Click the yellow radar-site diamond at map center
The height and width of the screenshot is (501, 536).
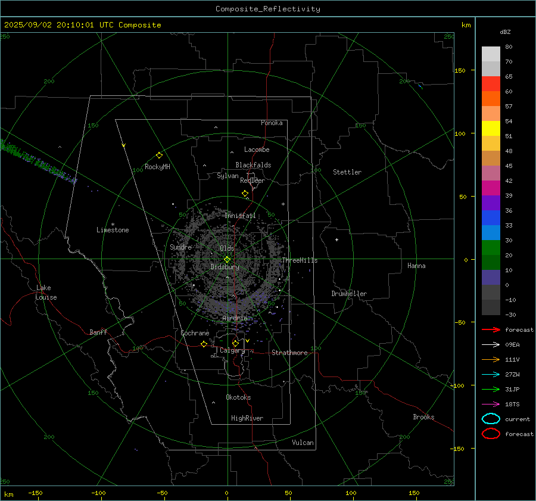coord(227,260)
